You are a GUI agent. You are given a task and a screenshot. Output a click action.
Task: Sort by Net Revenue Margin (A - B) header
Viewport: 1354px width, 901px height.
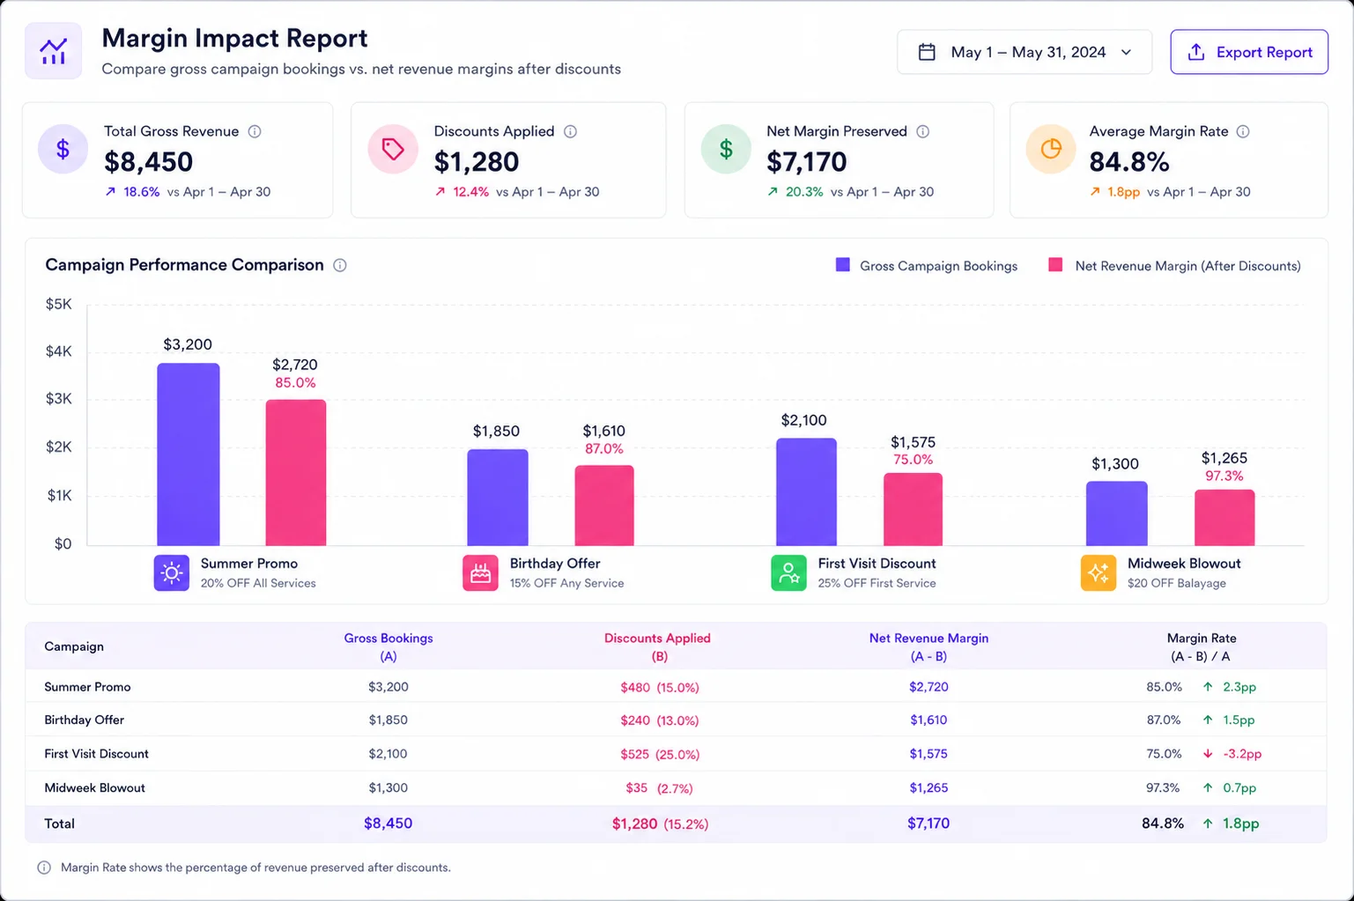(929, 647)
